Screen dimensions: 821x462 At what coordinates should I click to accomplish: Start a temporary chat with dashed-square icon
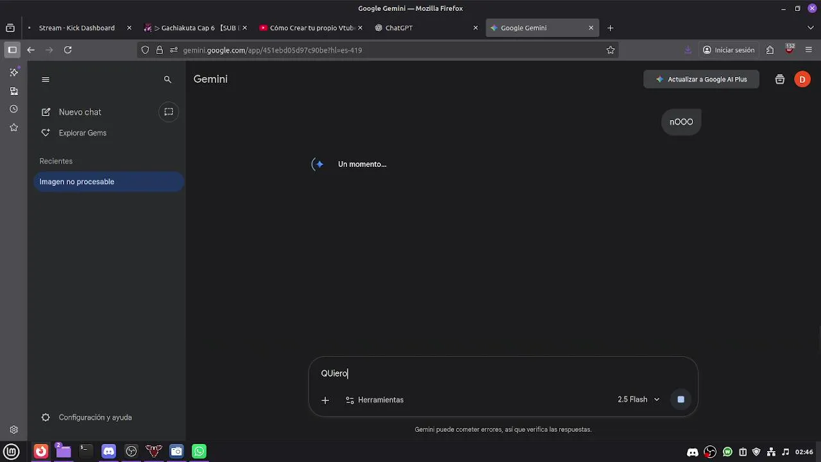click(169, 112)
